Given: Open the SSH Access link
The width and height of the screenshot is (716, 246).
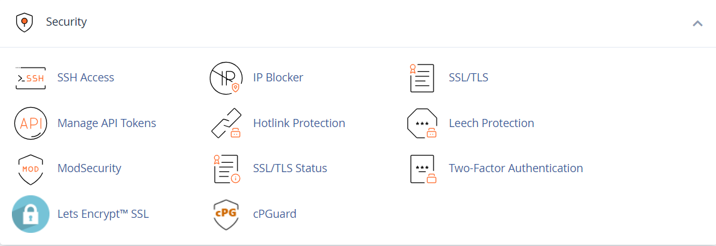Looking at the screenshot, I should [86, 78].
